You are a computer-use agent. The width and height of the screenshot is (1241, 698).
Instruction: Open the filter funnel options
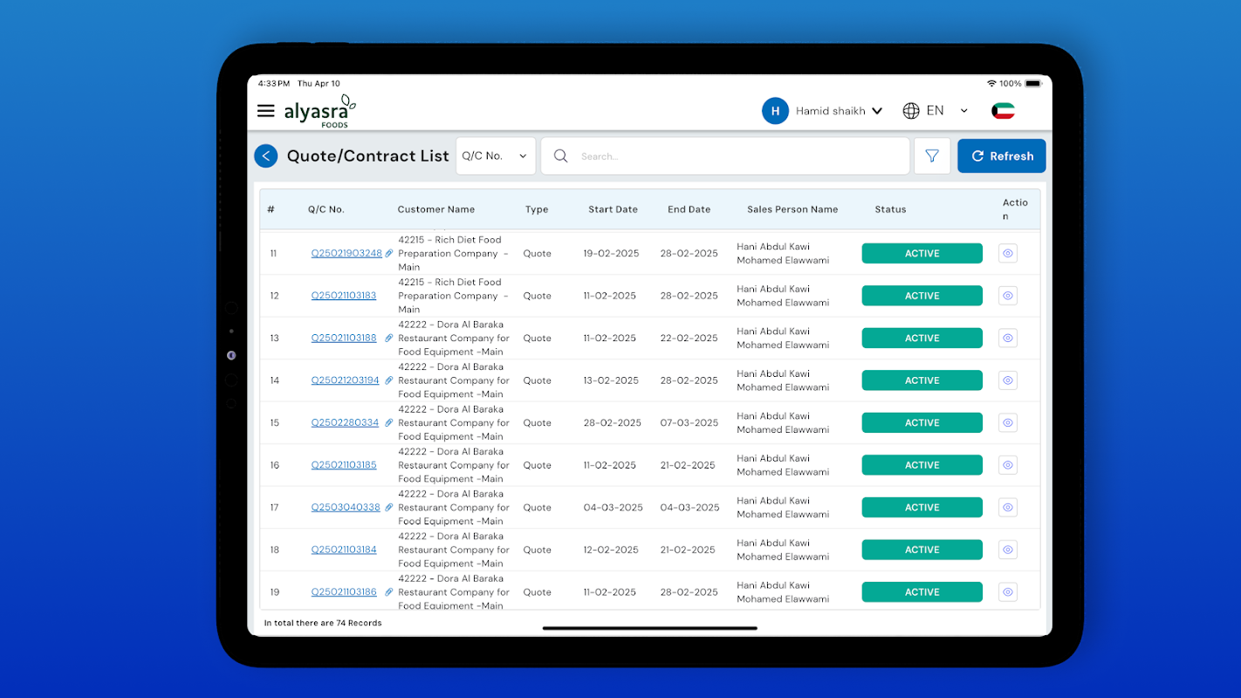tap(932, 156)
